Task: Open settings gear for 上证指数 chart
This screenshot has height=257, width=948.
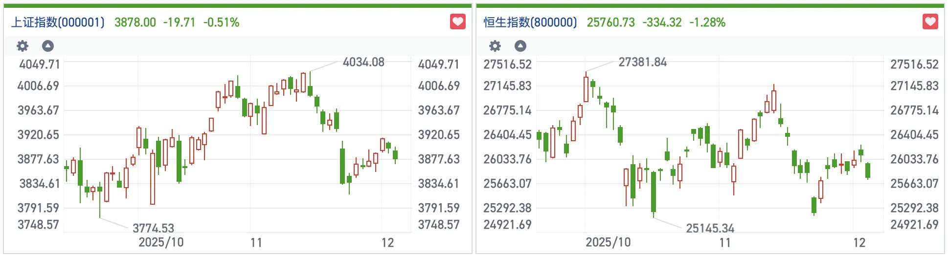Action: pos(23,46)
